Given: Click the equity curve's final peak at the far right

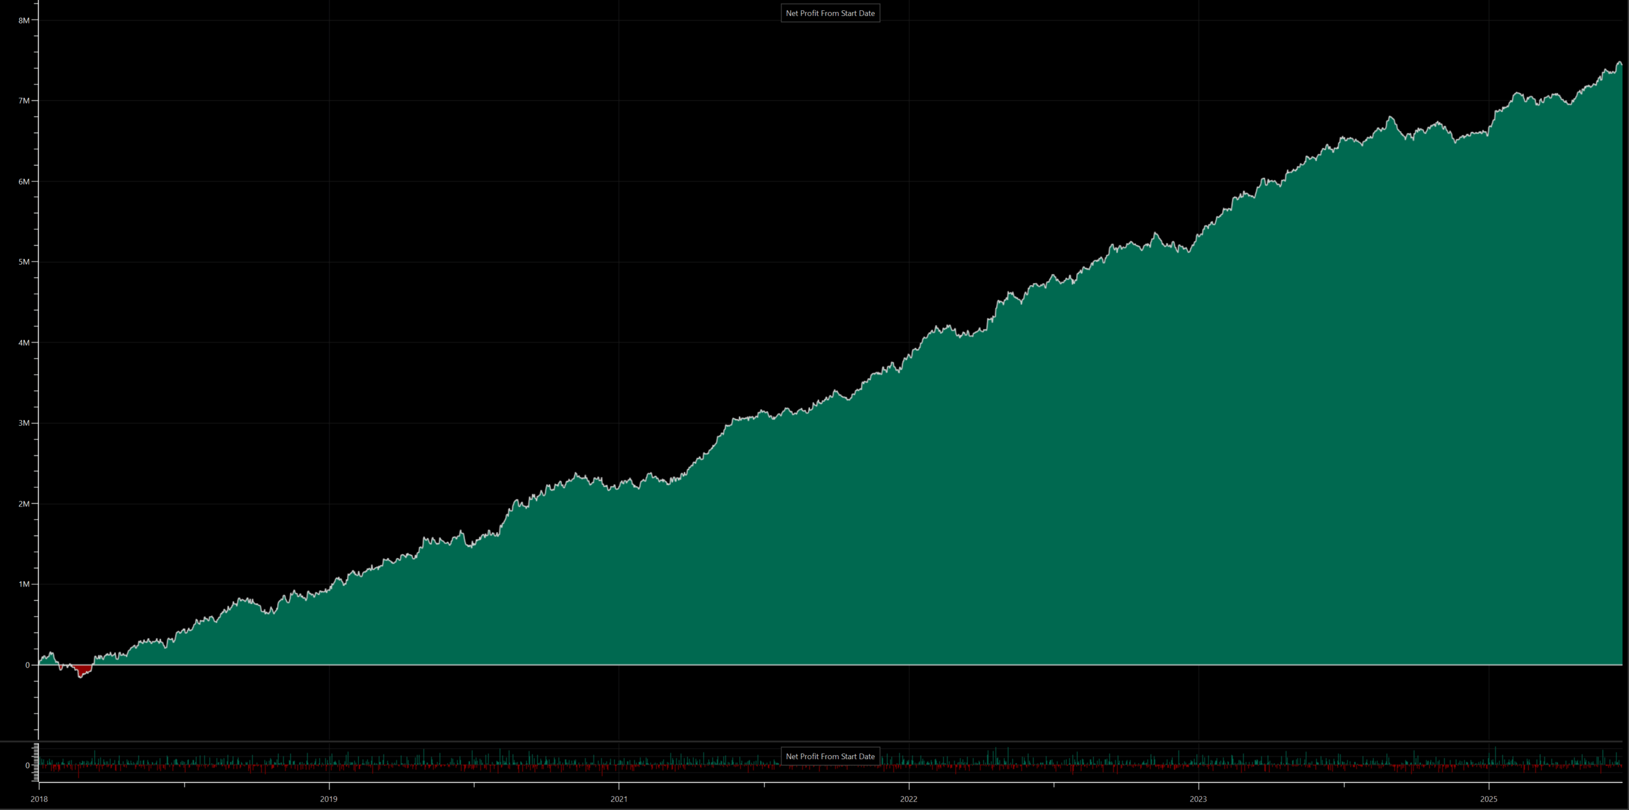Looking at the screenshot, I should pyautogui.click(x=1619, y=63).
